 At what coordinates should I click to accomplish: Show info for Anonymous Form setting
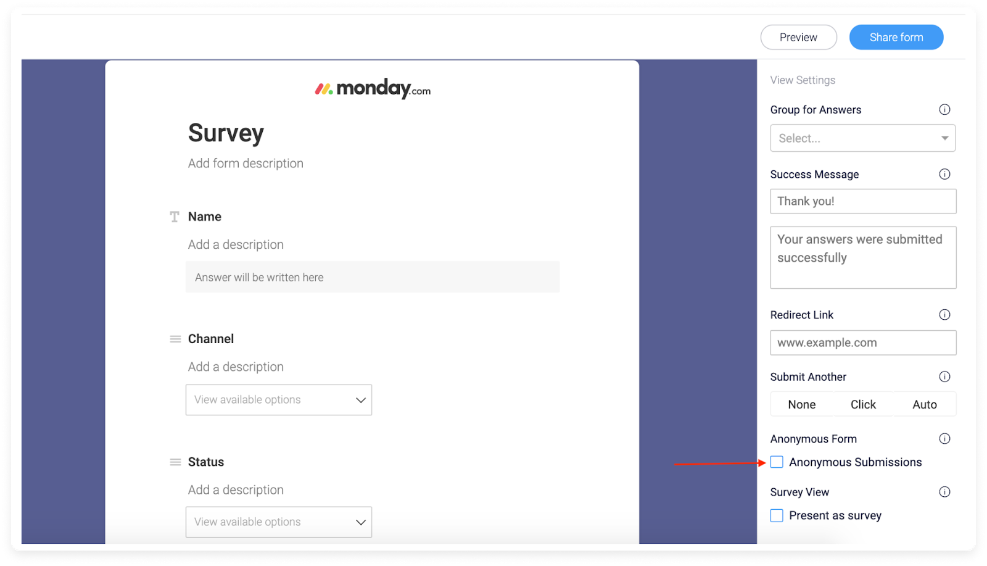(x=944, y=439)
